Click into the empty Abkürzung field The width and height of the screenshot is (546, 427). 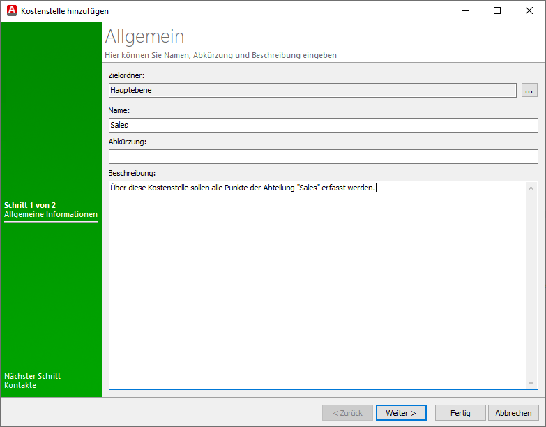coord(323,156)
